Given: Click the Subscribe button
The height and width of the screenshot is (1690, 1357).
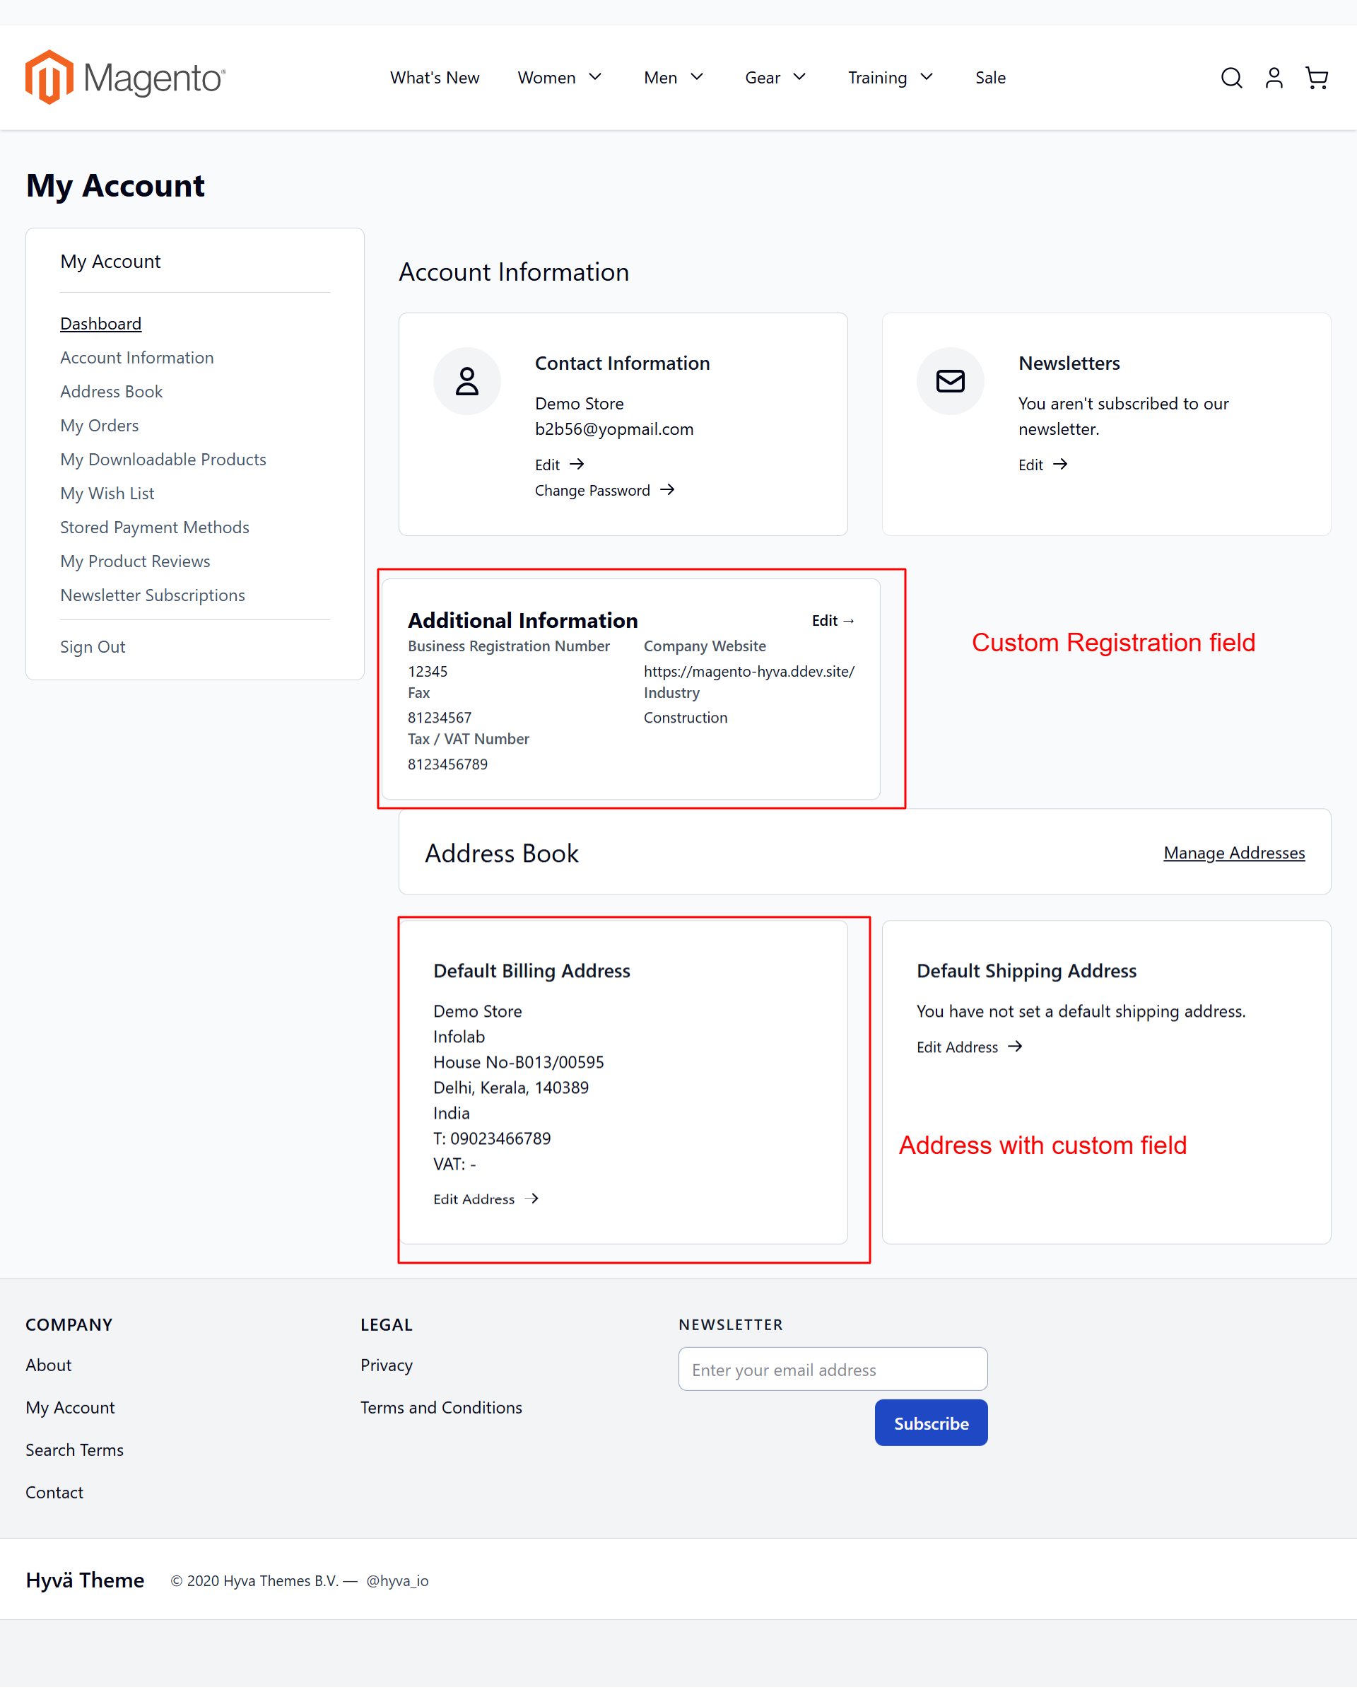Looking at the screenshot, I should (x=931, y=1423).
